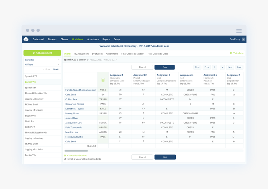Go back with left chevron pagination arrow
268x189 pixels.
(x=214, y=67)
